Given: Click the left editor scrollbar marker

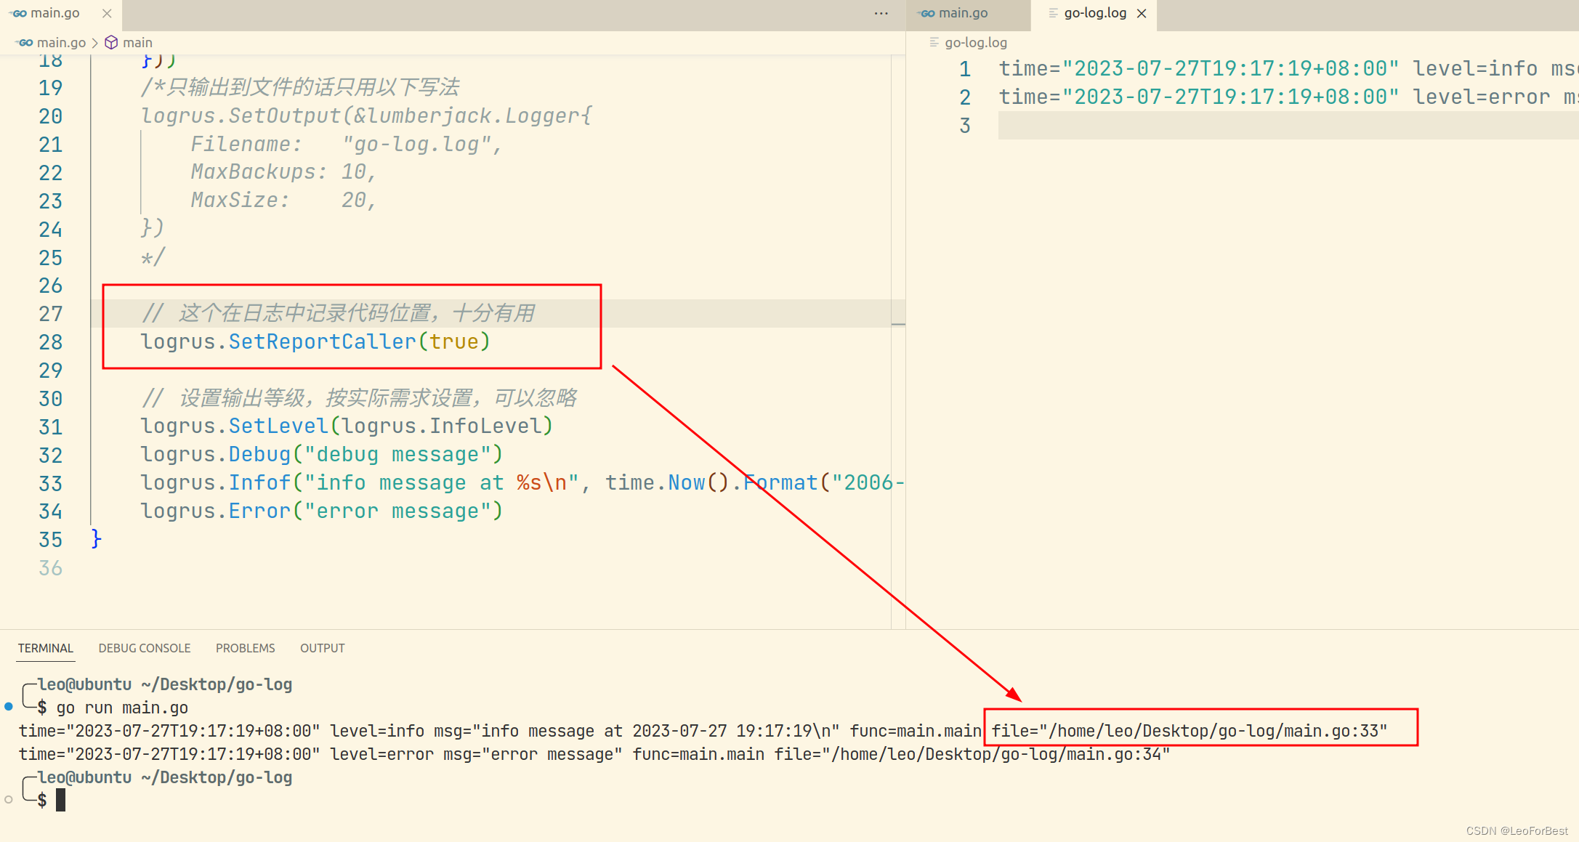Looking at the screenshot, I should (898, 324).
